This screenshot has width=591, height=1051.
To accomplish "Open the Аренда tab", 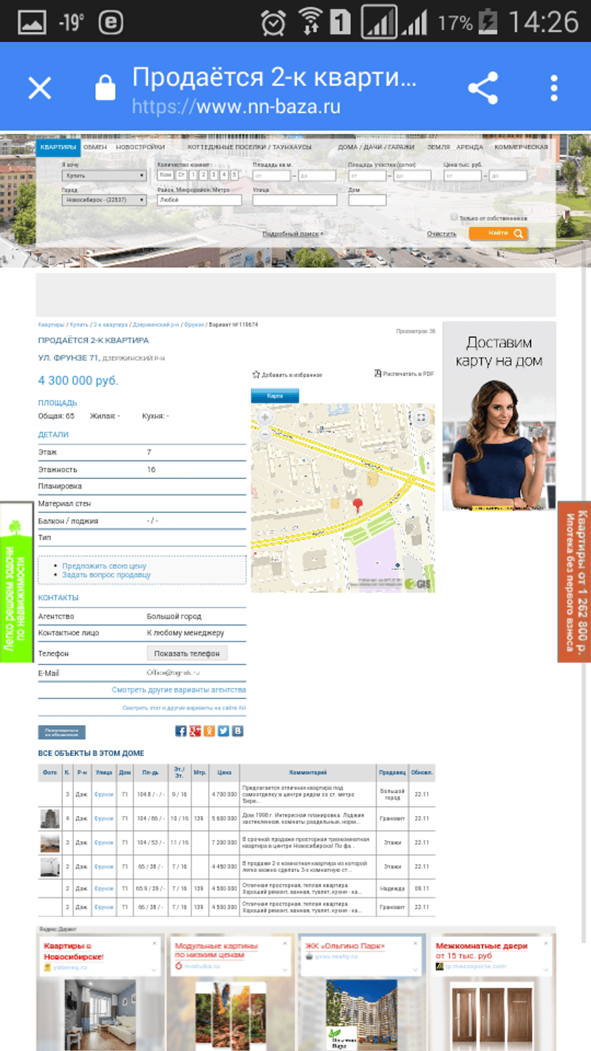I will click(x=469, y=147).
